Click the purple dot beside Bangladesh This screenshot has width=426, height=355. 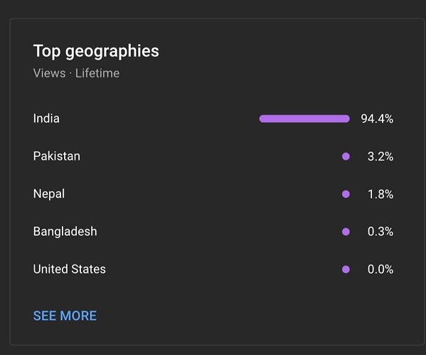coord(346,232)
